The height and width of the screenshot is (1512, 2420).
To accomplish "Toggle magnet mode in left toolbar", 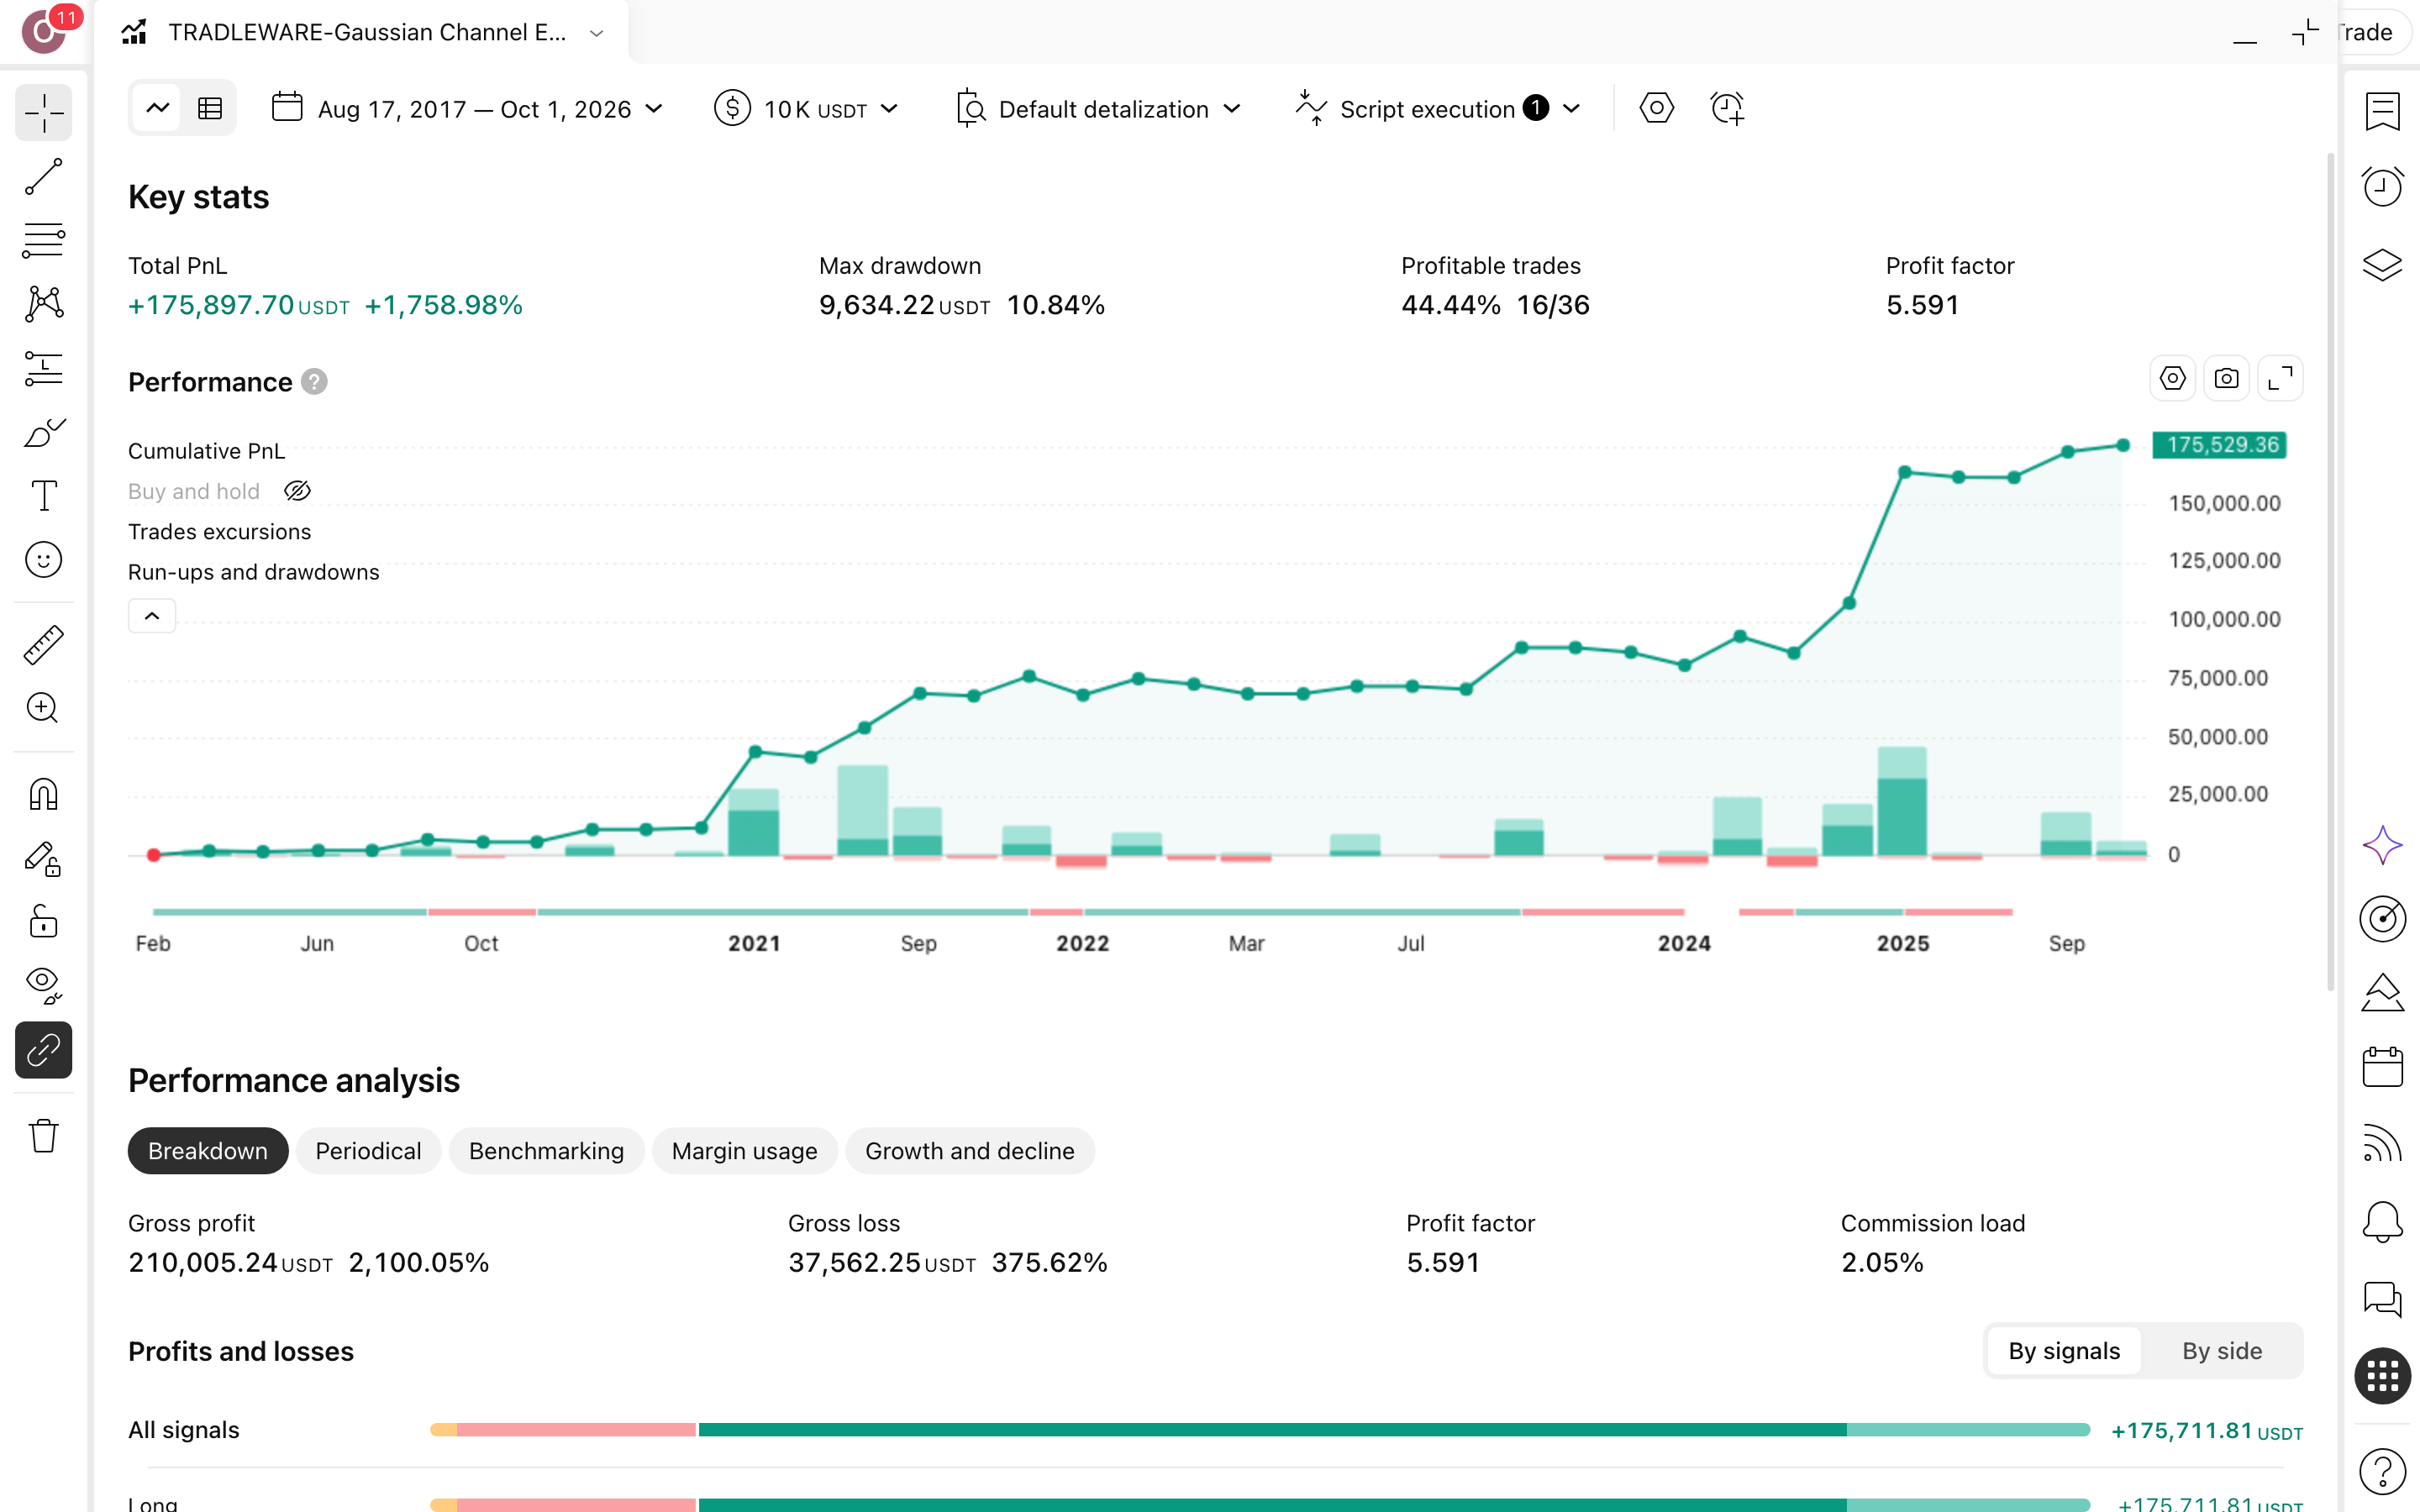I will (44, 794).
